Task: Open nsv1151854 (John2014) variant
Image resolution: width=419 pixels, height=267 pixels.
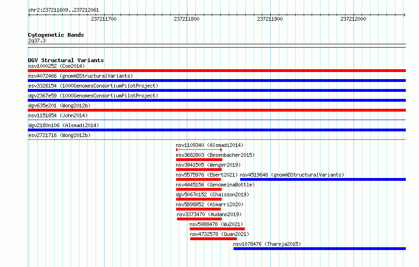Action: 58,115
